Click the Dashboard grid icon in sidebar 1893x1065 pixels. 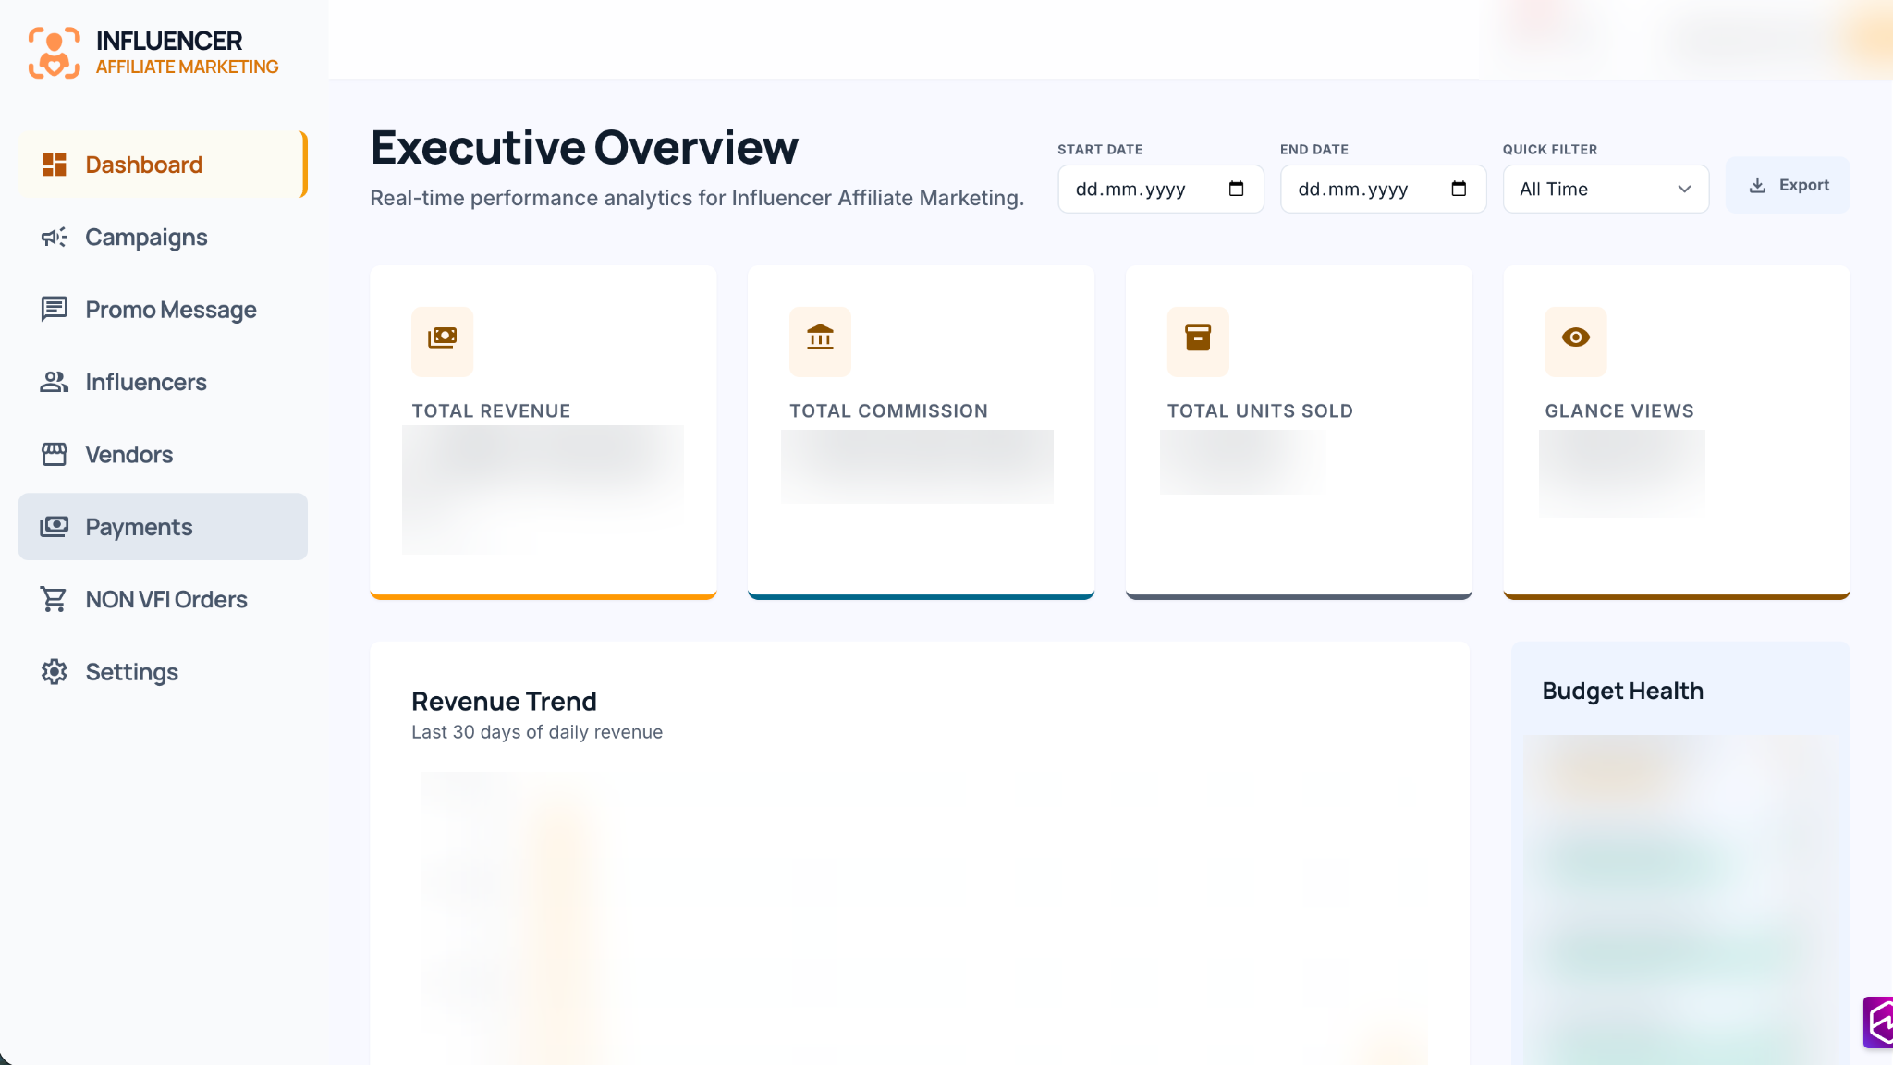tap(55, 165)
